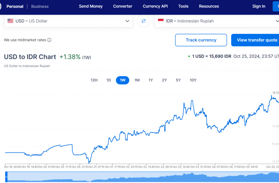Select the 12H chart time range
279x183 pixels.
tap(94, 80)
